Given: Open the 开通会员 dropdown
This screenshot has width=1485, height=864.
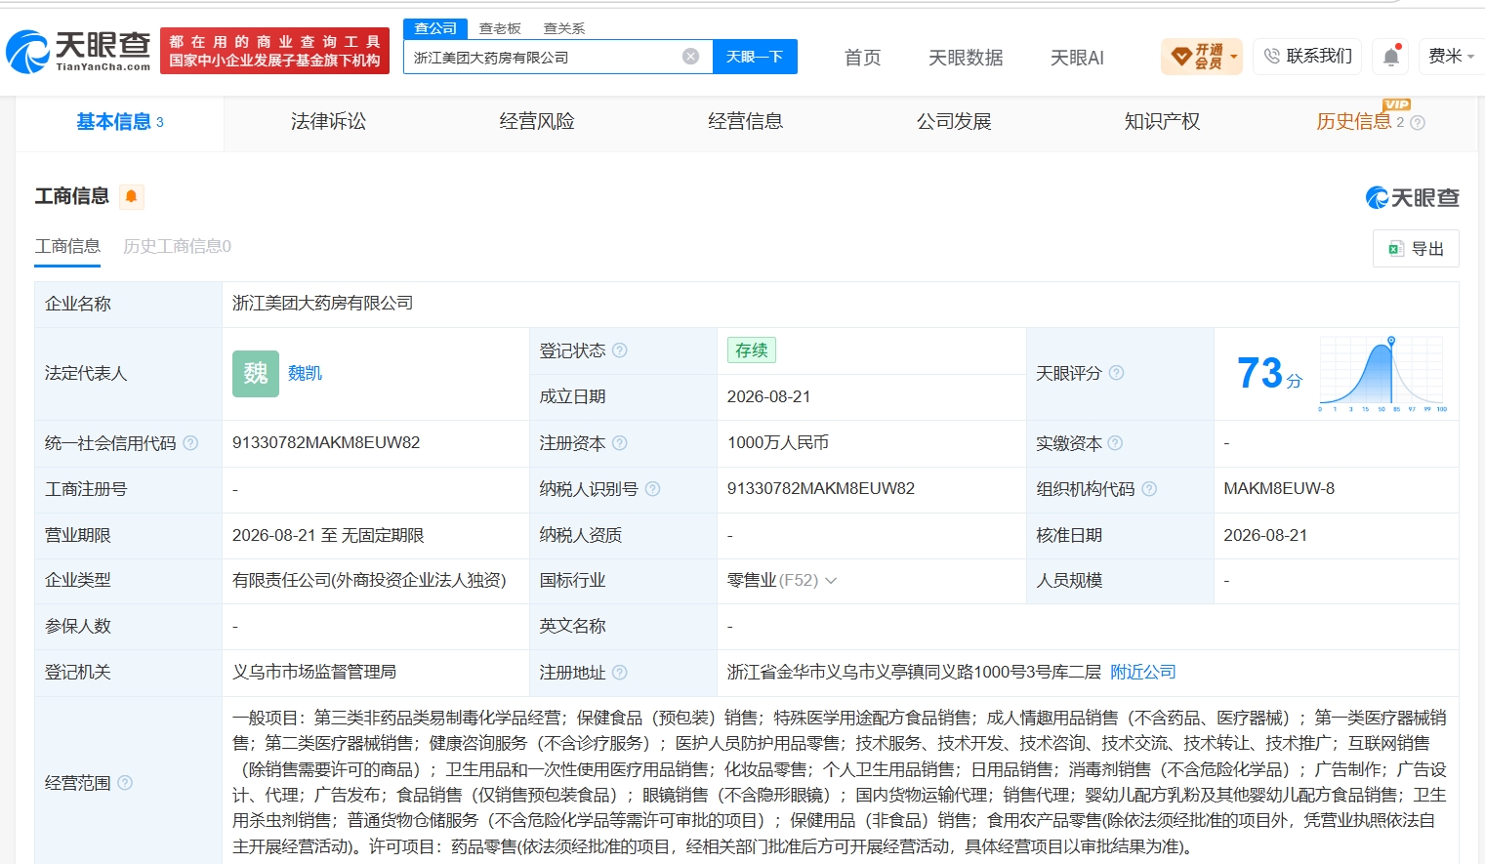Looking at the screenshot, I should (1202, 57).
